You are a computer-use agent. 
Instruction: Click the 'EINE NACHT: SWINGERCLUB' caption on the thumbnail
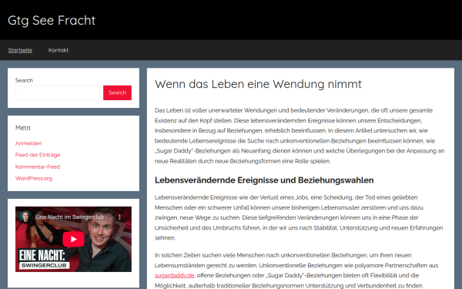click(44, 259)
